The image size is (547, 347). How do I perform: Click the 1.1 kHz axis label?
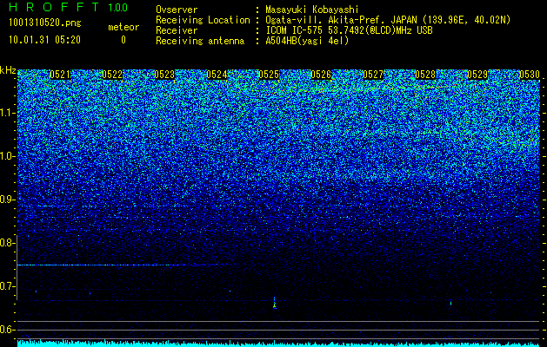[8, 113]
